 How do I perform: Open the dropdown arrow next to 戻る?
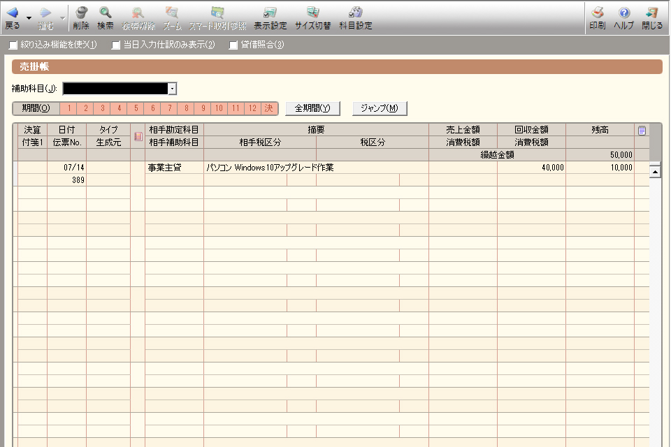point(29,18)
